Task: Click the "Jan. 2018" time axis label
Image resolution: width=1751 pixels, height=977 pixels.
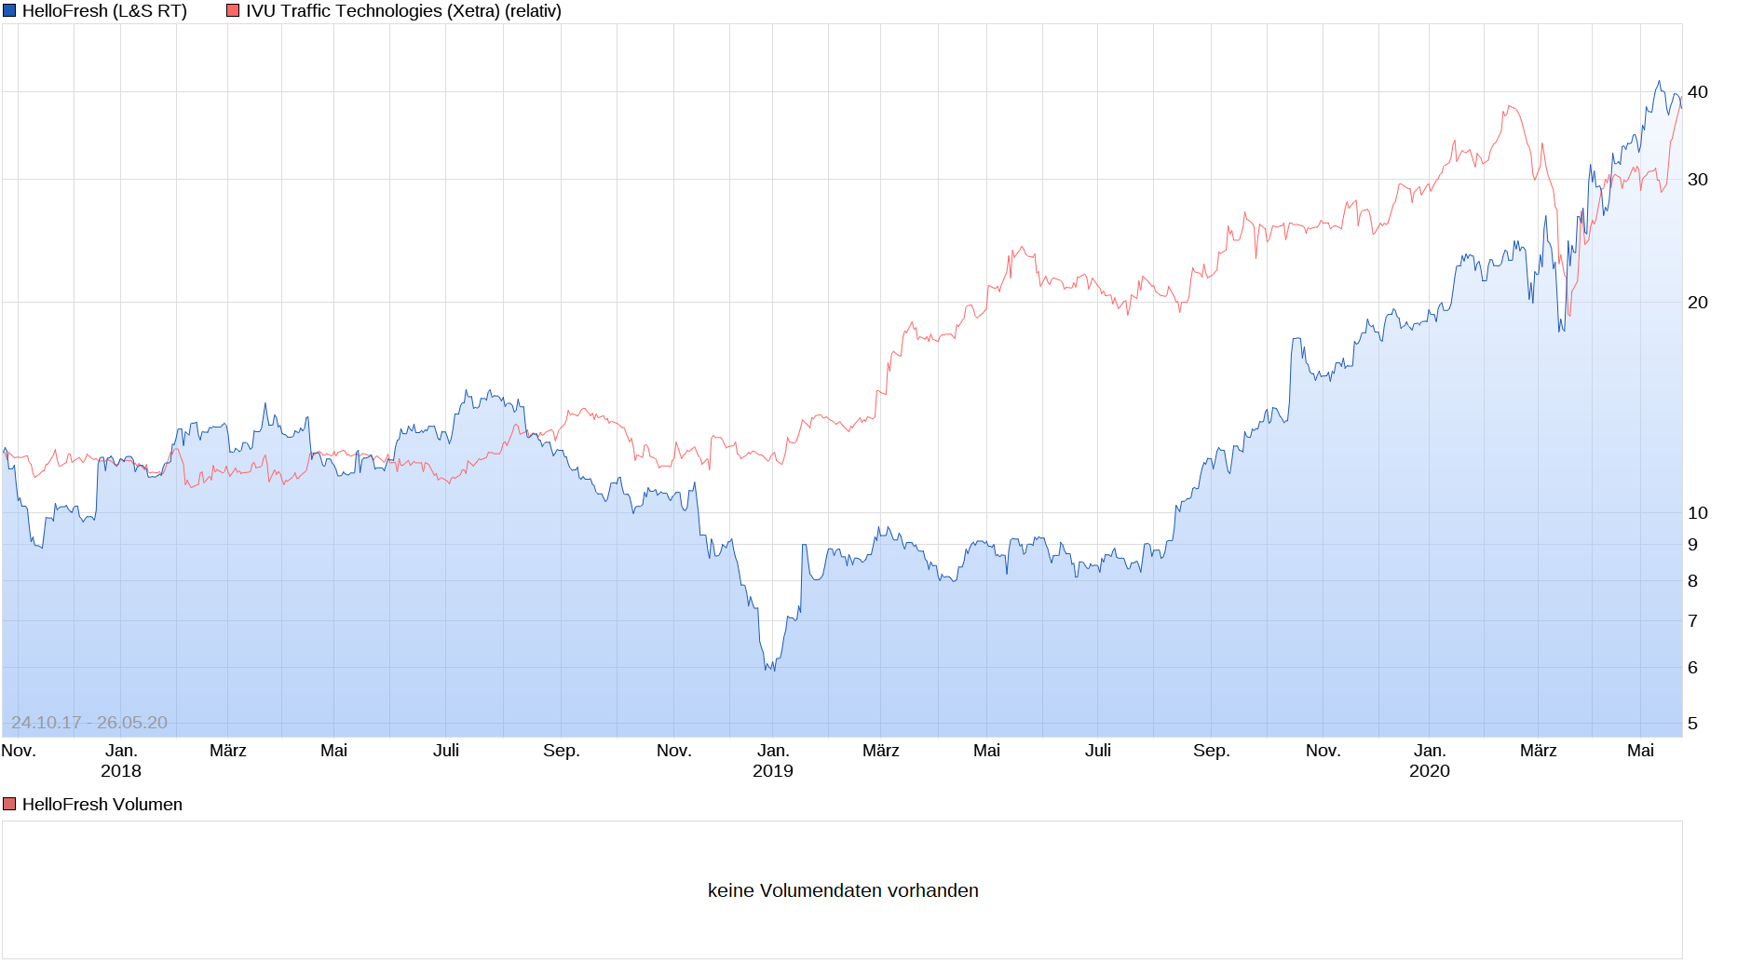Action: (121, 761)
